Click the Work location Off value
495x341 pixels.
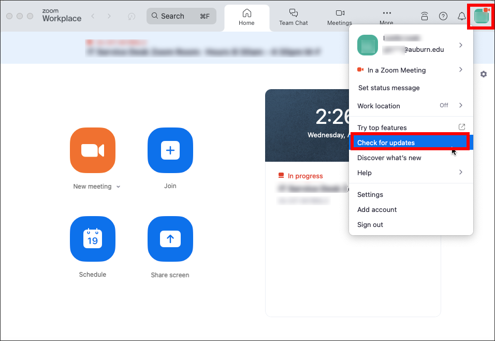[444, 105]
